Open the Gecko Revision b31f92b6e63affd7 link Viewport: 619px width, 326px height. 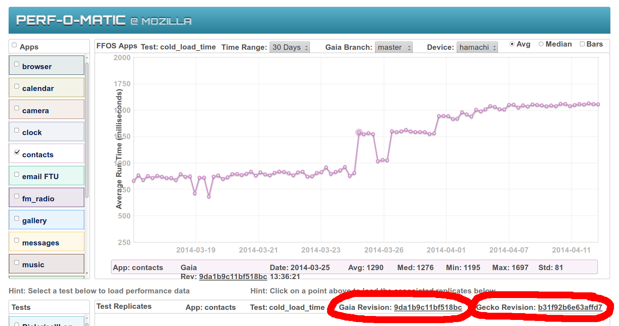point(570,307)
